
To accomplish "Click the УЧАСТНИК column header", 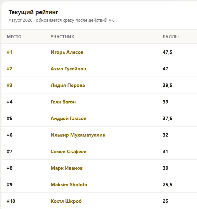I will pyautogui.click(x=62, y=37).
